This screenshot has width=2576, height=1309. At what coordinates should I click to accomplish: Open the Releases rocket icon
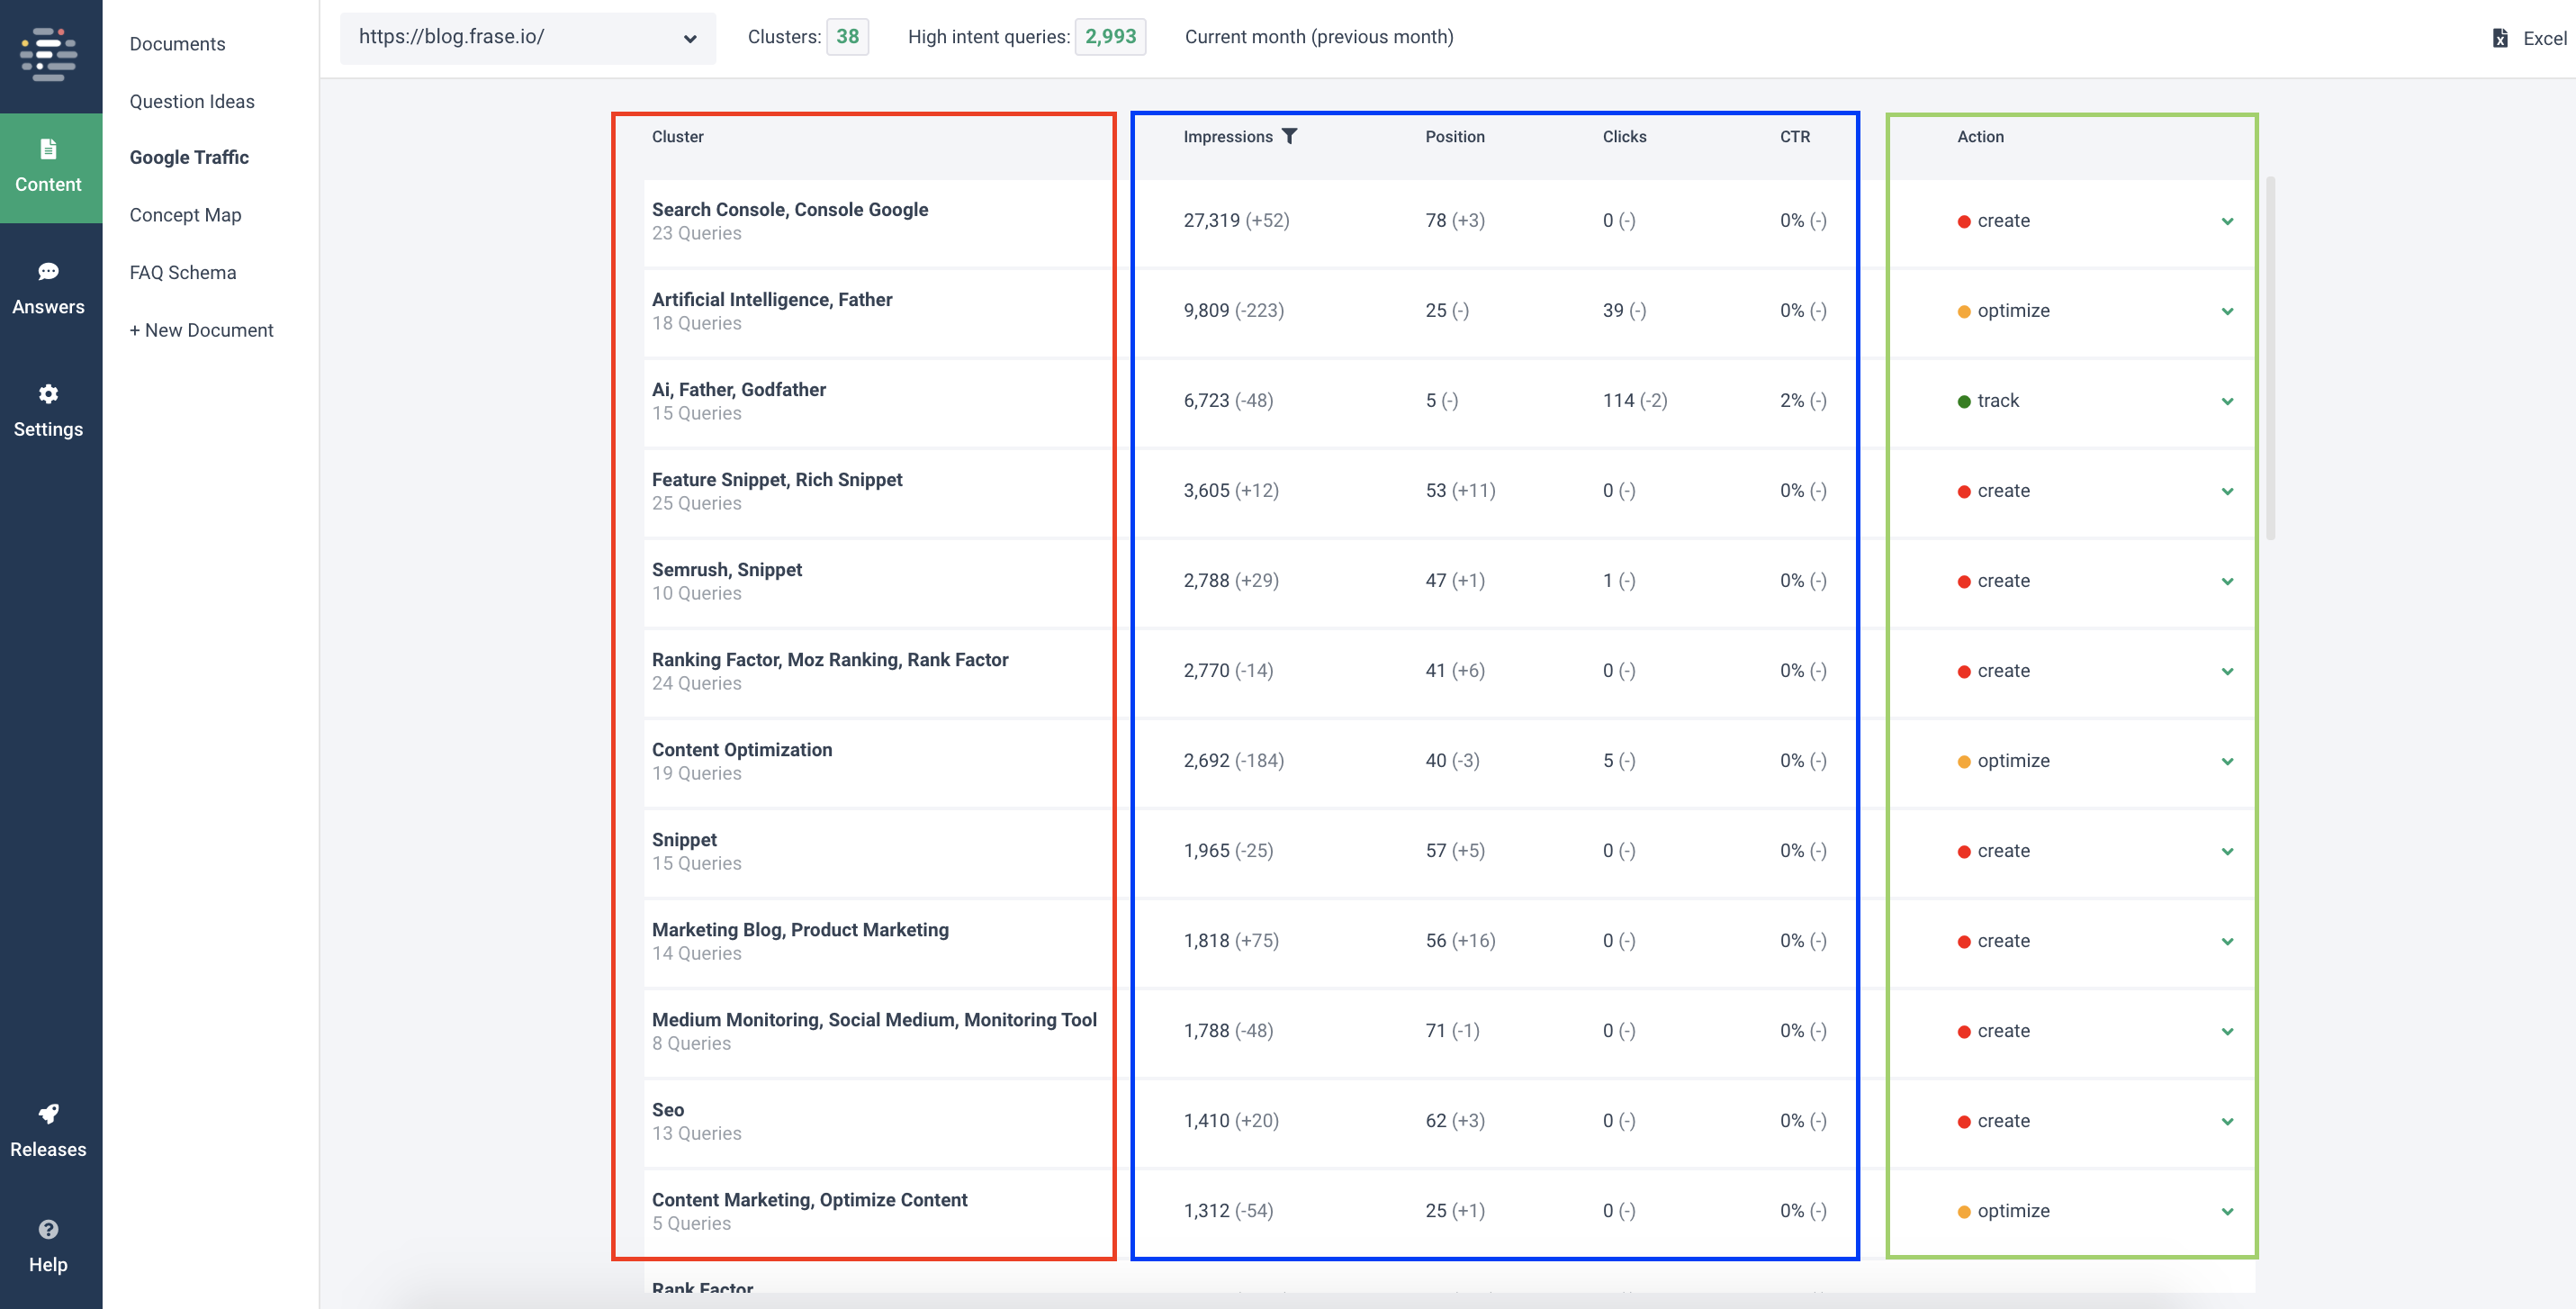[x=48, y=1114]
